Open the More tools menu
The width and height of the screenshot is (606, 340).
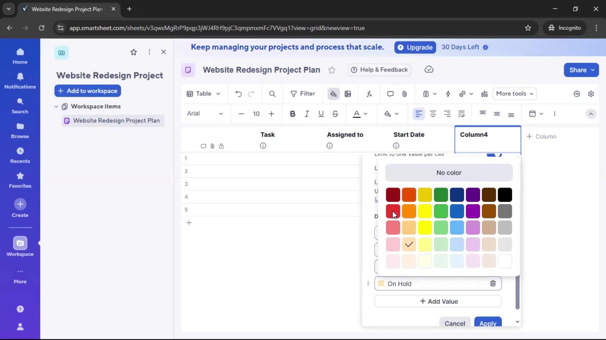click(x=514, y=94)
